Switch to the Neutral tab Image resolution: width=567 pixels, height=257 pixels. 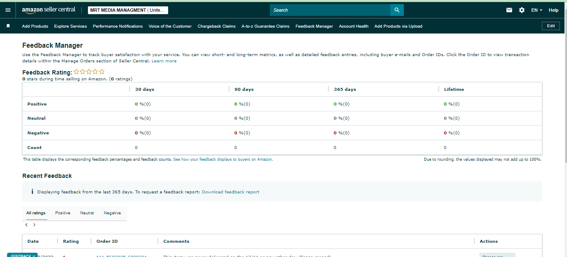87,213
